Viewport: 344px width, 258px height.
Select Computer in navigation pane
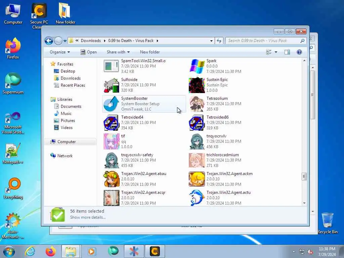pyautogui.click(x=70, y=142)
